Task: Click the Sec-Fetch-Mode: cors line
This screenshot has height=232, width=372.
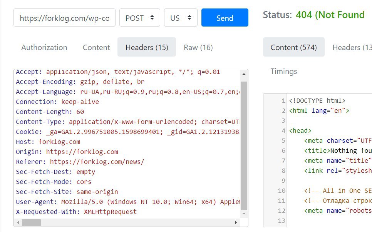Action: point(54,182)
